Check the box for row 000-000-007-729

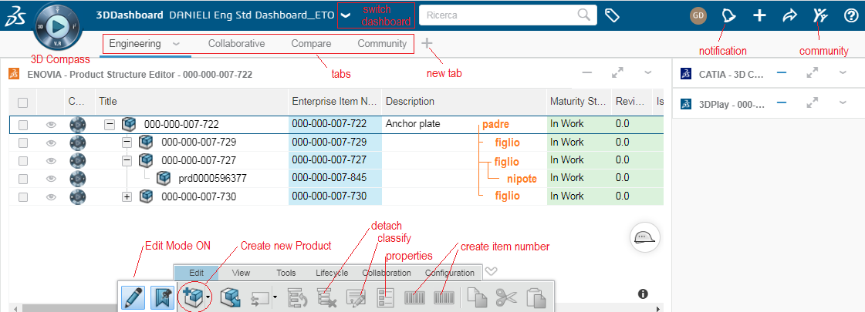(x=23, y=143)
